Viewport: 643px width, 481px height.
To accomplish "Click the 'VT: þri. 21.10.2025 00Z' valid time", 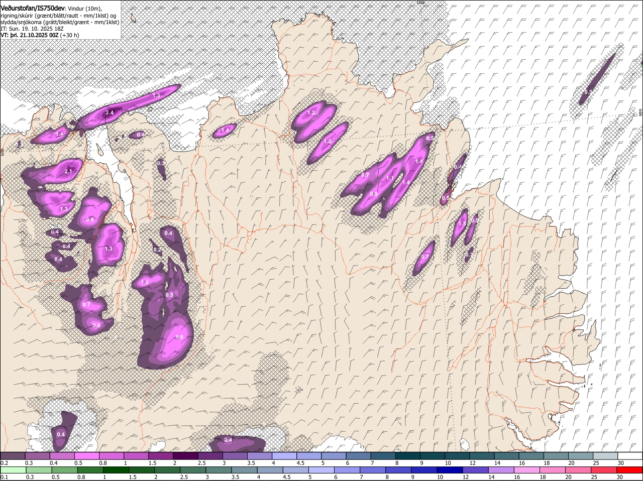I will (x=30, y=35).
